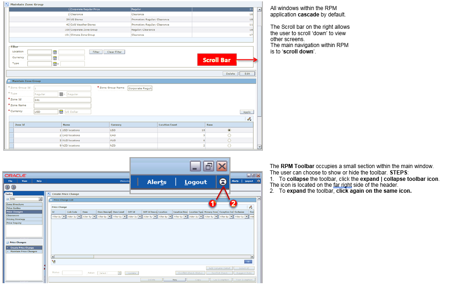Click the list-of-values icon beside Currency filter
Screen dimensions: 451x285
(55, 58)
